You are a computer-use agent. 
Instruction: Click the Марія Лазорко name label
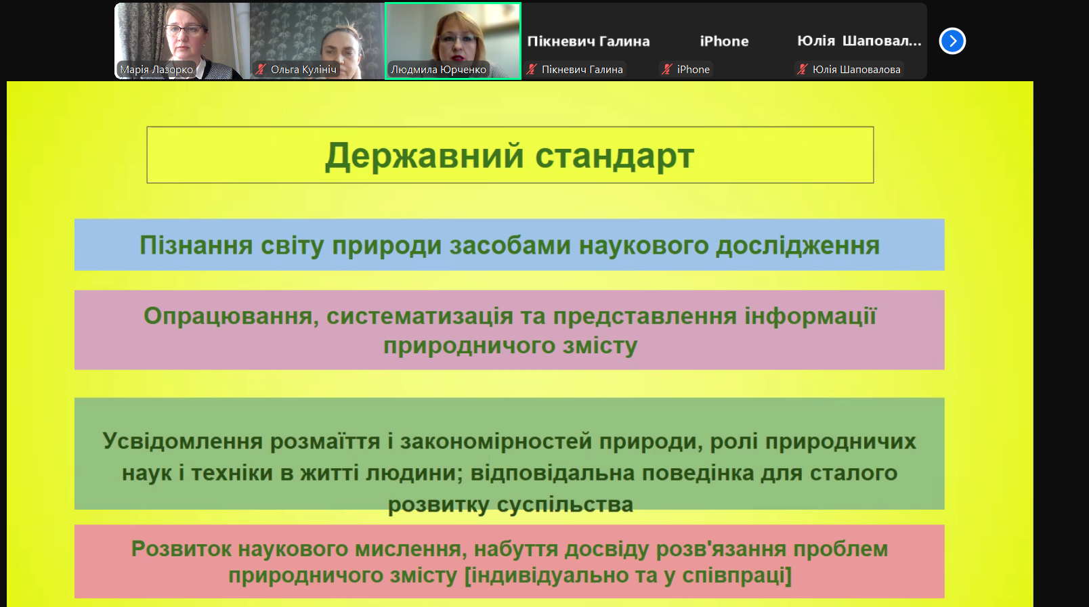[156, 69]
